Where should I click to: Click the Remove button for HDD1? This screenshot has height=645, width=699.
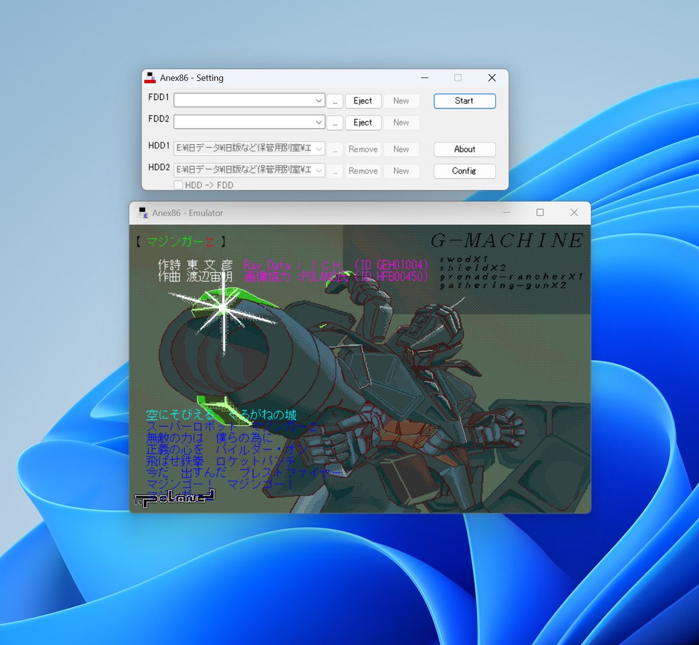[363, 149]
